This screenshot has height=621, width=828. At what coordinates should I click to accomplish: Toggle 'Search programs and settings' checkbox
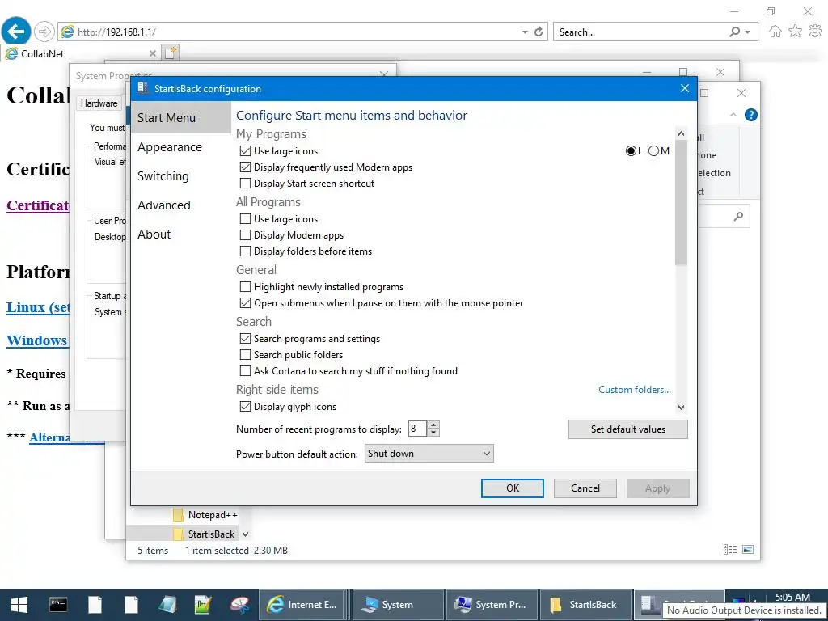pyautogui.click(x=245, y=339)
